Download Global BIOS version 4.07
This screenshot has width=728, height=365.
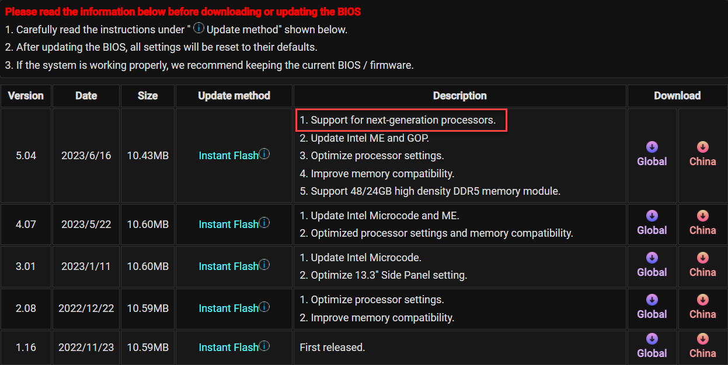[x=652, y=216]
